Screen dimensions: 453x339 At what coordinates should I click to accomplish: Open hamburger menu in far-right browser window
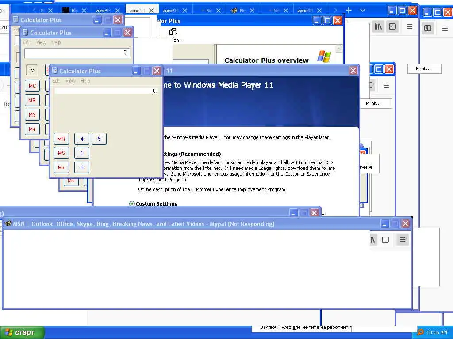point(445,28)
